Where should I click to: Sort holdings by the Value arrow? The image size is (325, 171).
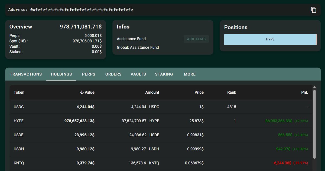[82, 92]
